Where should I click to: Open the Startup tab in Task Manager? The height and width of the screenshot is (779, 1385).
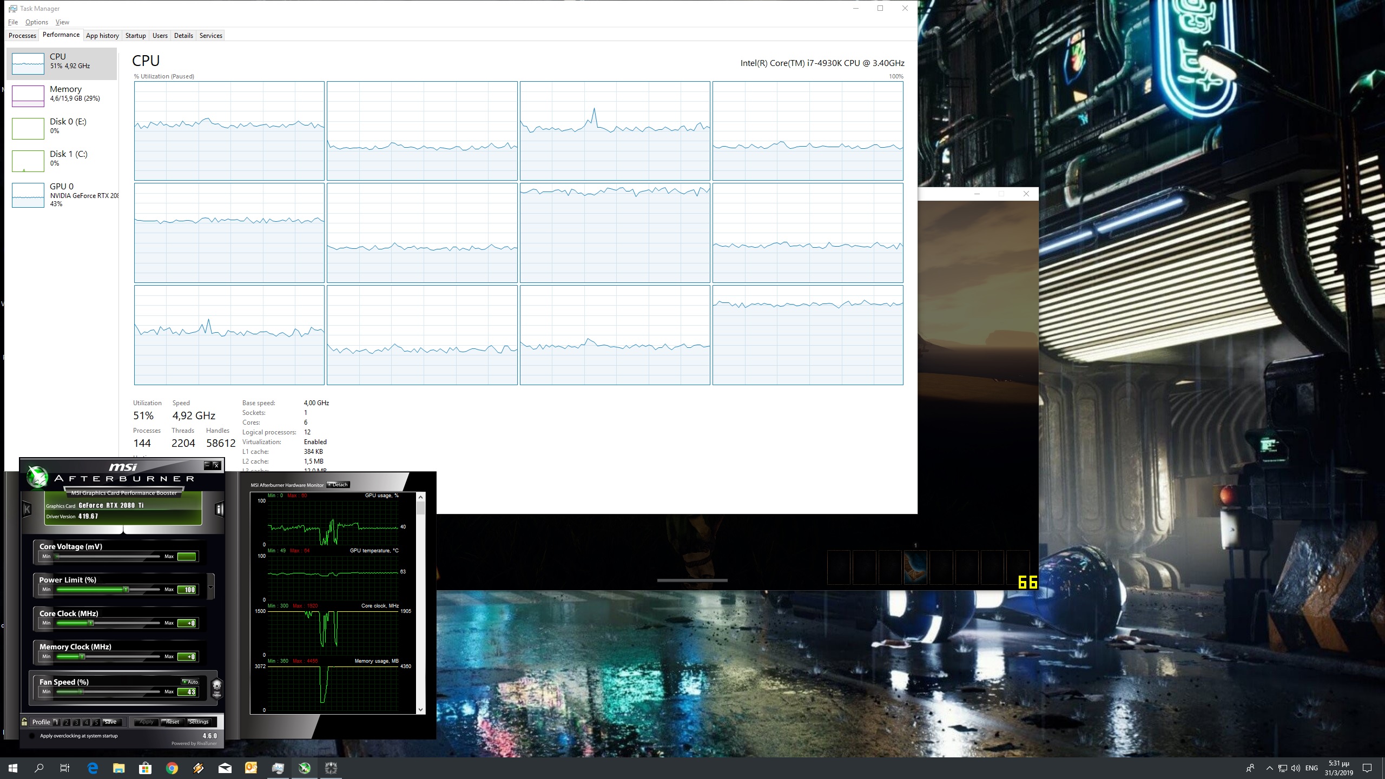135,35
